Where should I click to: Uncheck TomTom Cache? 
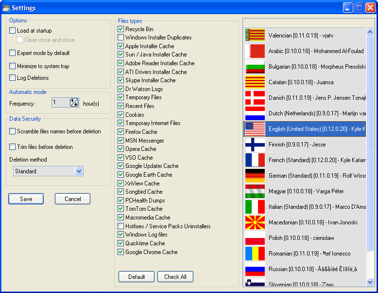(121, 209)
